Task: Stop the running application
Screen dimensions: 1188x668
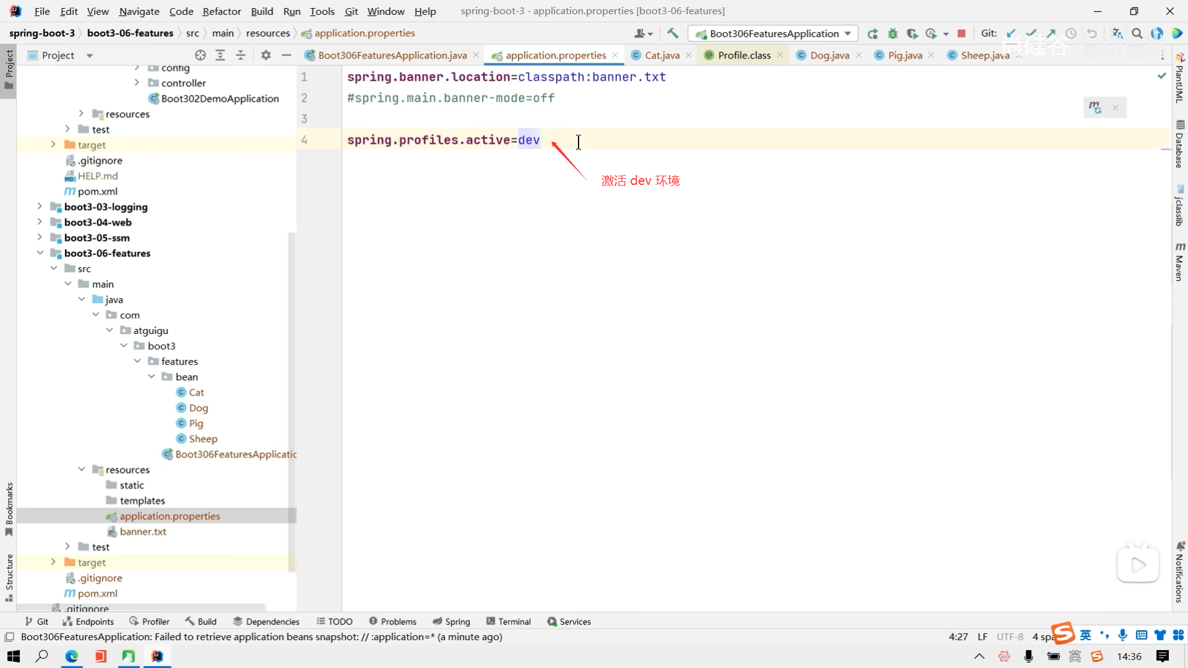Action: point(961,33)
